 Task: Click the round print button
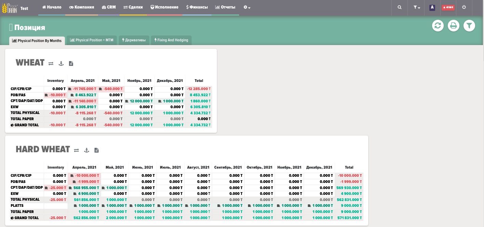click(454, 26)
